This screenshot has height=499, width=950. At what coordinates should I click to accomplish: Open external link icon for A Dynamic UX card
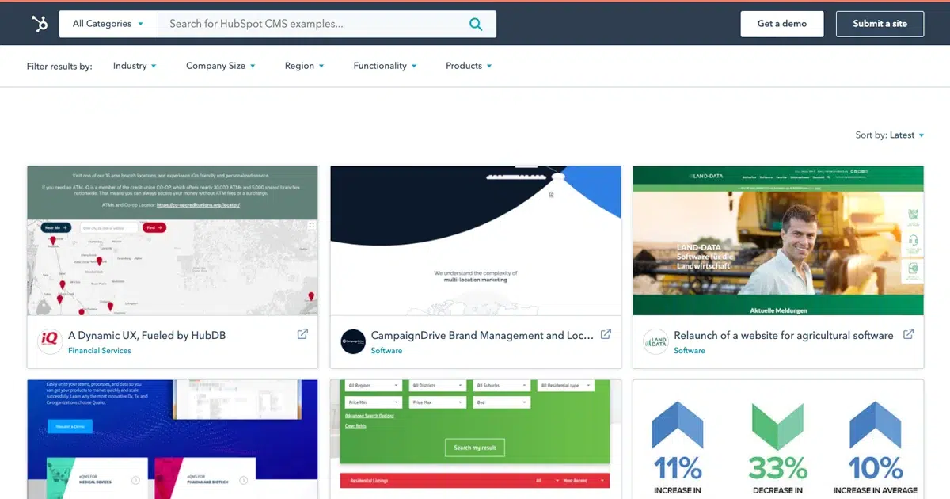point(302,334)
